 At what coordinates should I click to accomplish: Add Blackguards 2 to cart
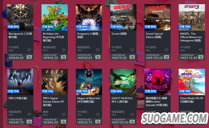(x=29, y=57)
